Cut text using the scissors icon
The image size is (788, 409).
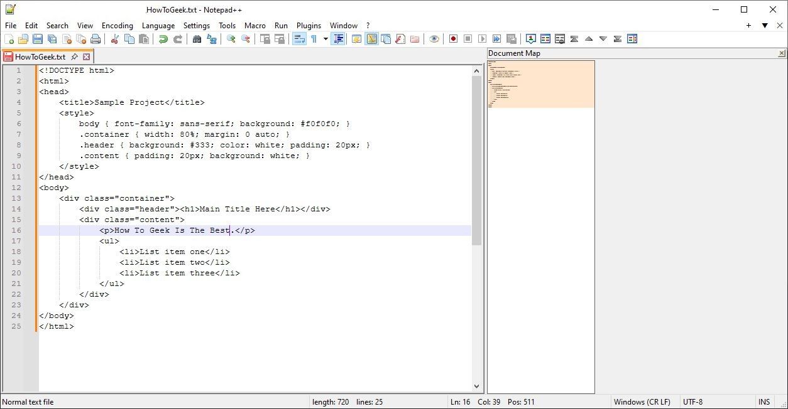115,39
